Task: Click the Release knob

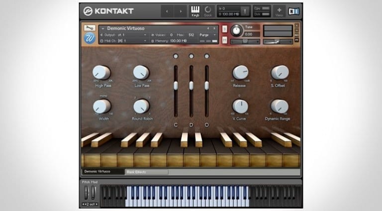Action: [x=240, y=72]
